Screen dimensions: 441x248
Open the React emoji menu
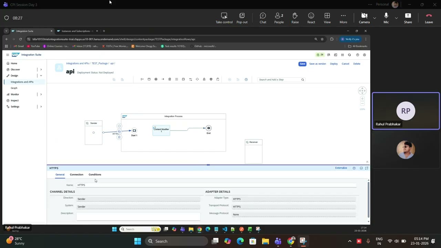311,18
